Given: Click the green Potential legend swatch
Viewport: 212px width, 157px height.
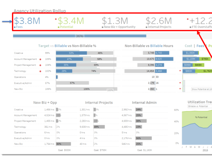Looking at the screenshot, I should [58, 27].
